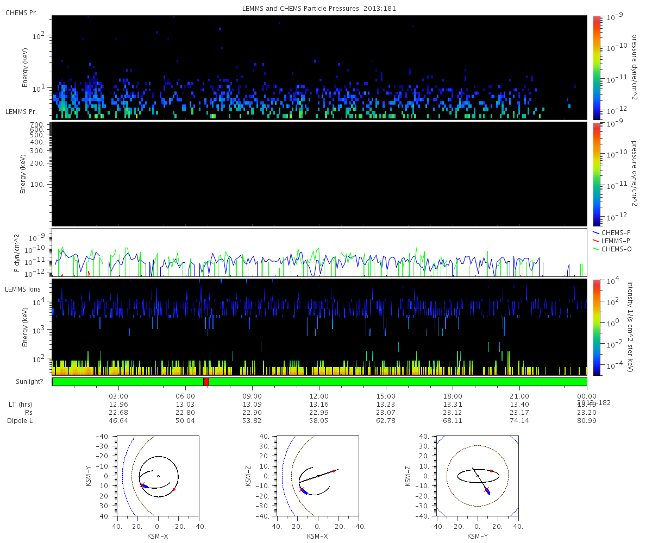Click the CHEMS pressure colorbar at top right

tap(596, 67)
